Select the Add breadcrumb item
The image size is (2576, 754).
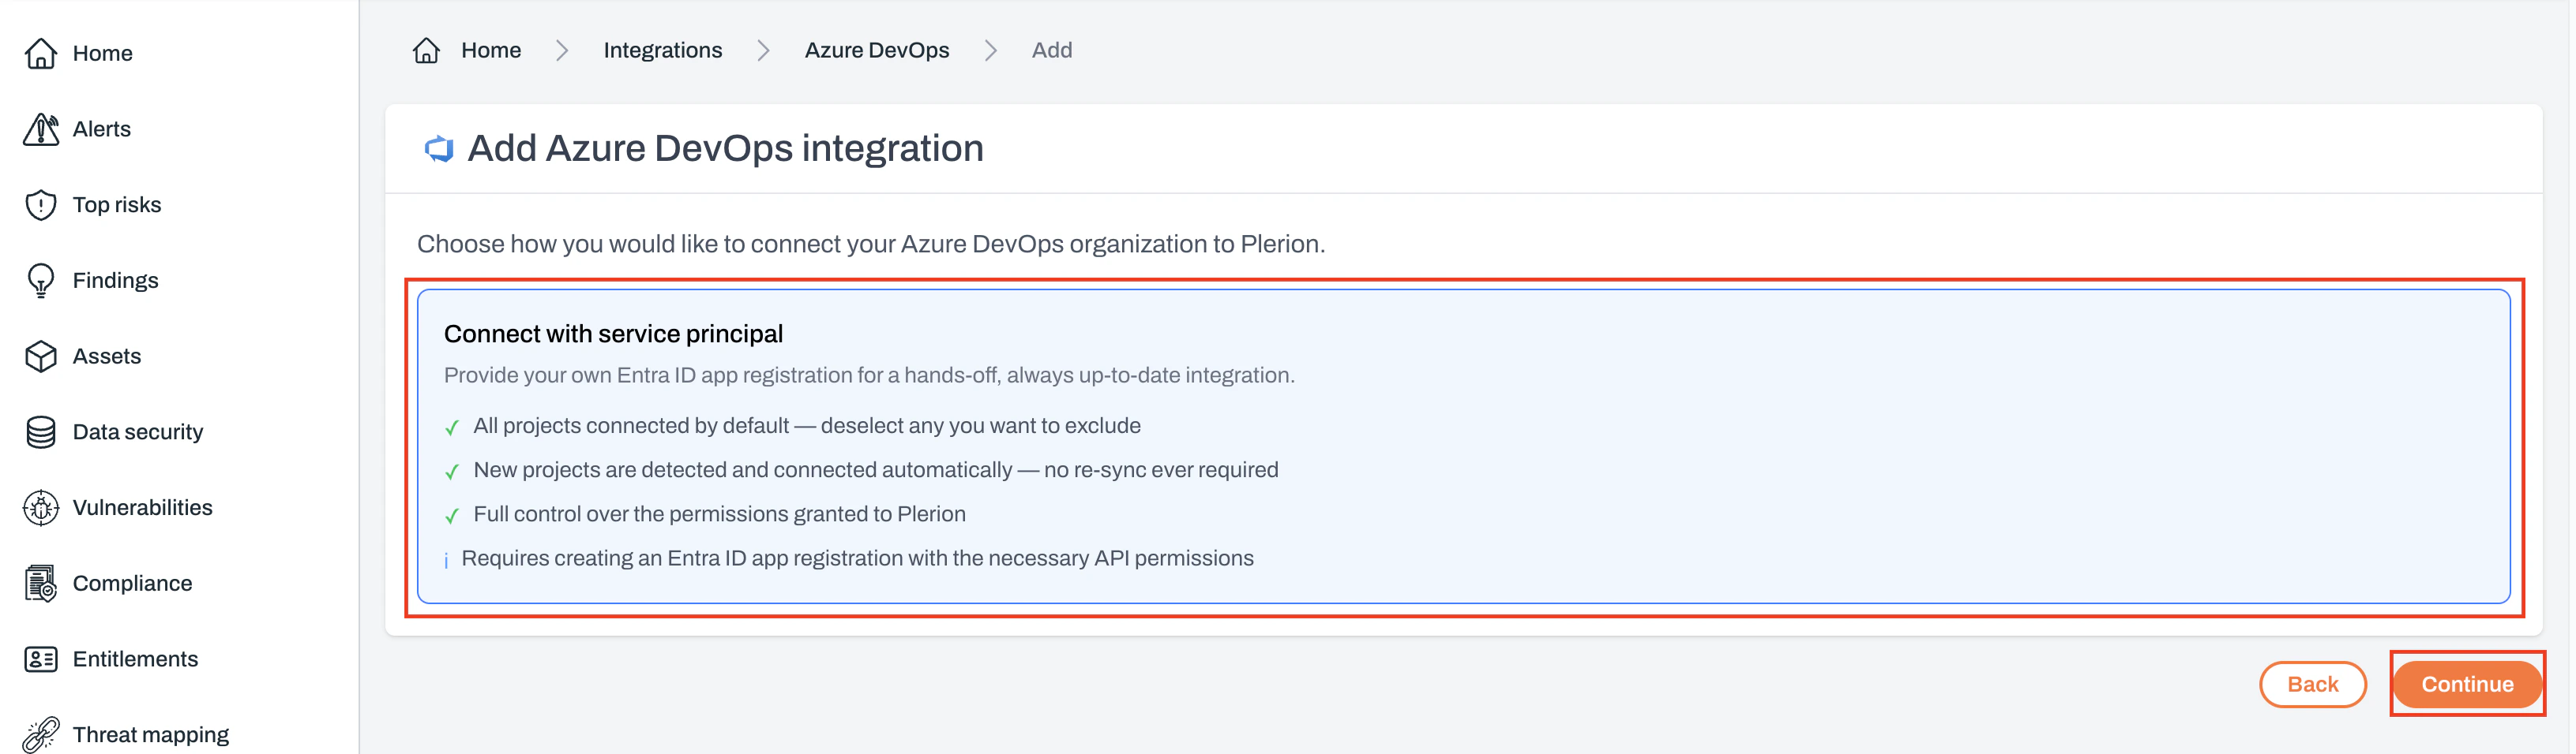pyautogui.click(x=1052, y=49)
